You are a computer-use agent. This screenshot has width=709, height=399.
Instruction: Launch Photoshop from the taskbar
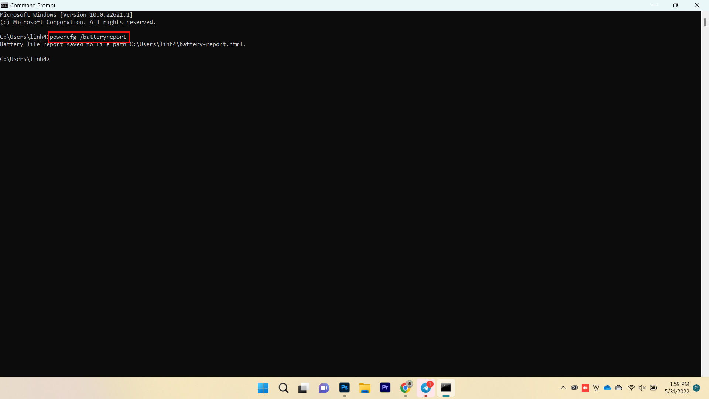[344, 388]
